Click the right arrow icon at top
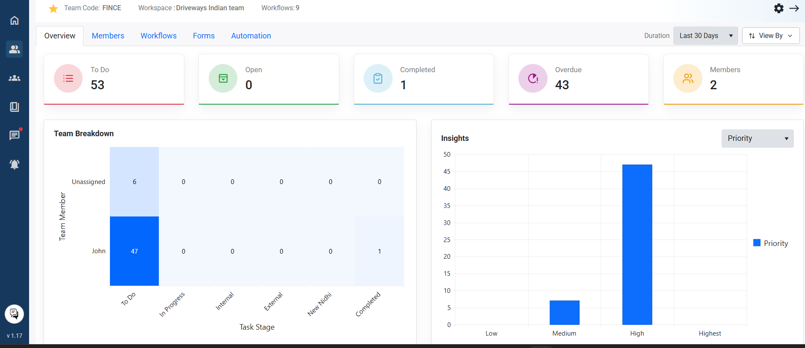The image size is (805, 348). [x=794, y=9]
